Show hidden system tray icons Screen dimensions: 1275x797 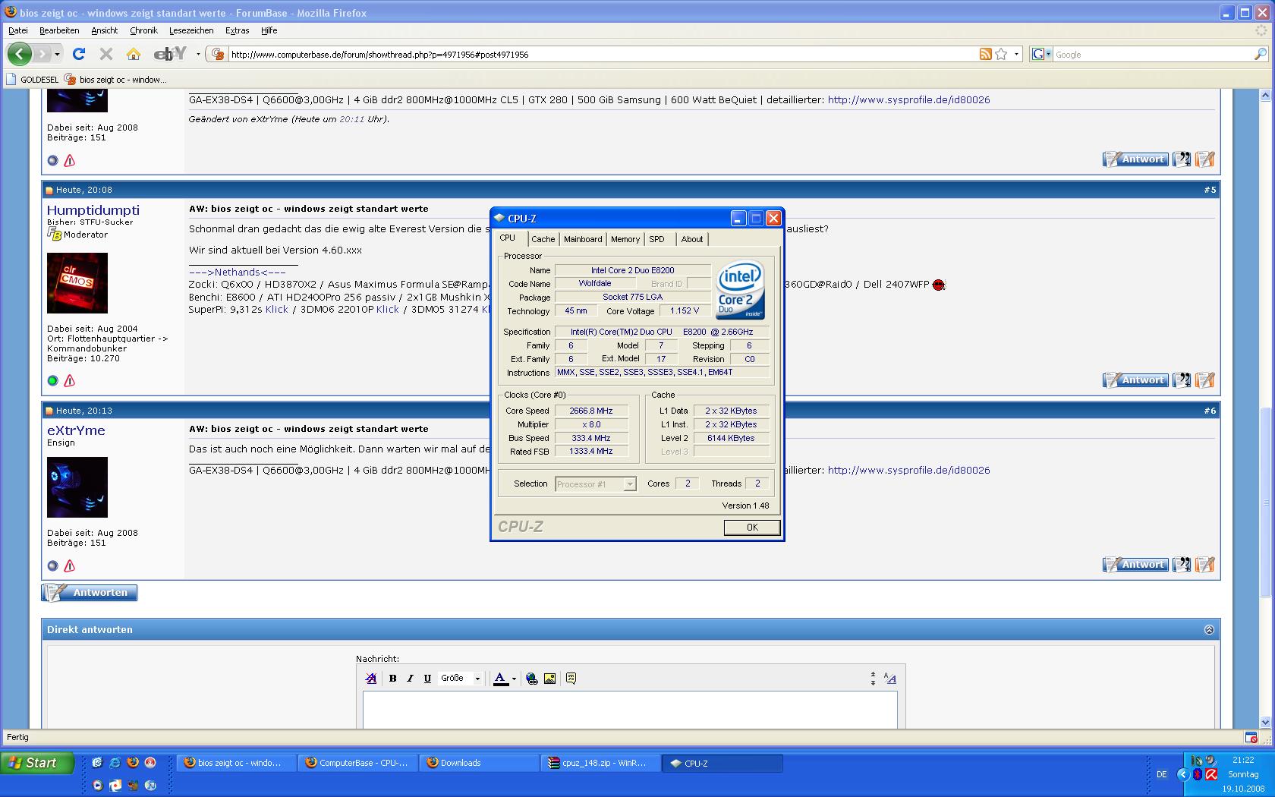pyautogui.click(x=1183, y=774)
